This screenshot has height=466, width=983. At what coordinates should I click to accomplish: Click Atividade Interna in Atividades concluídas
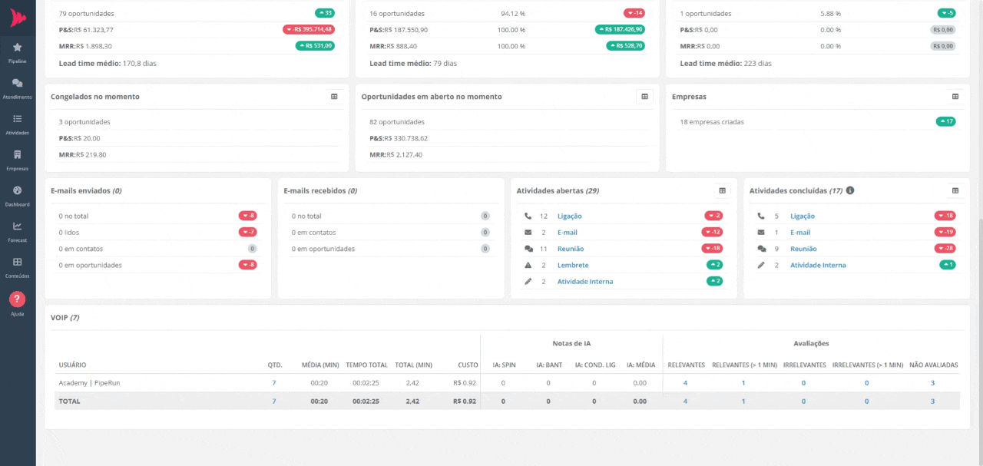tap(818, 265)
